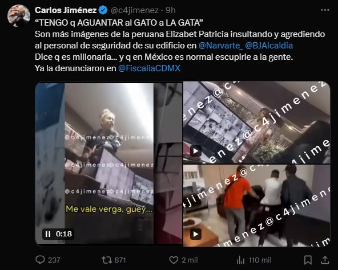View tweet analytics bar chart icon
338x270 pixels.
[x=240, y=260]
